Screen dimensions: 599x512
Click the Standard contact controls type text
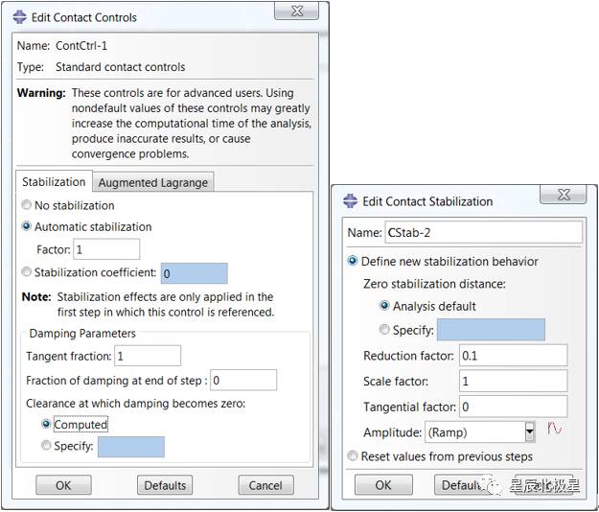[121, 67]
